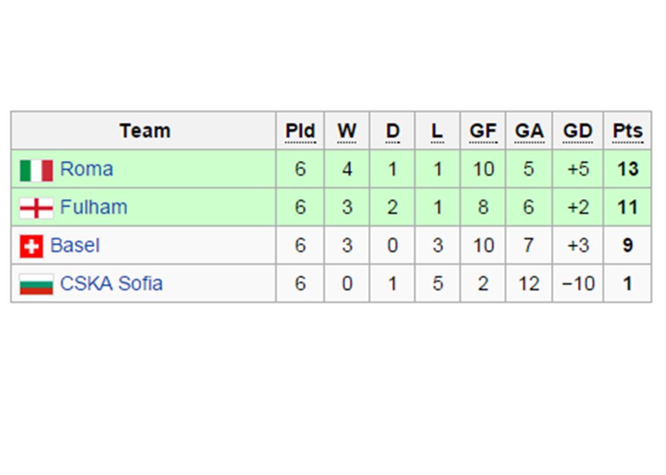Click the Team column header

(x=145, y=131)
